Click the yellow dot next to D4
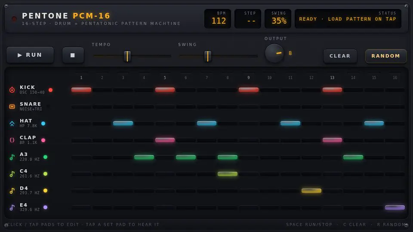 45,190
